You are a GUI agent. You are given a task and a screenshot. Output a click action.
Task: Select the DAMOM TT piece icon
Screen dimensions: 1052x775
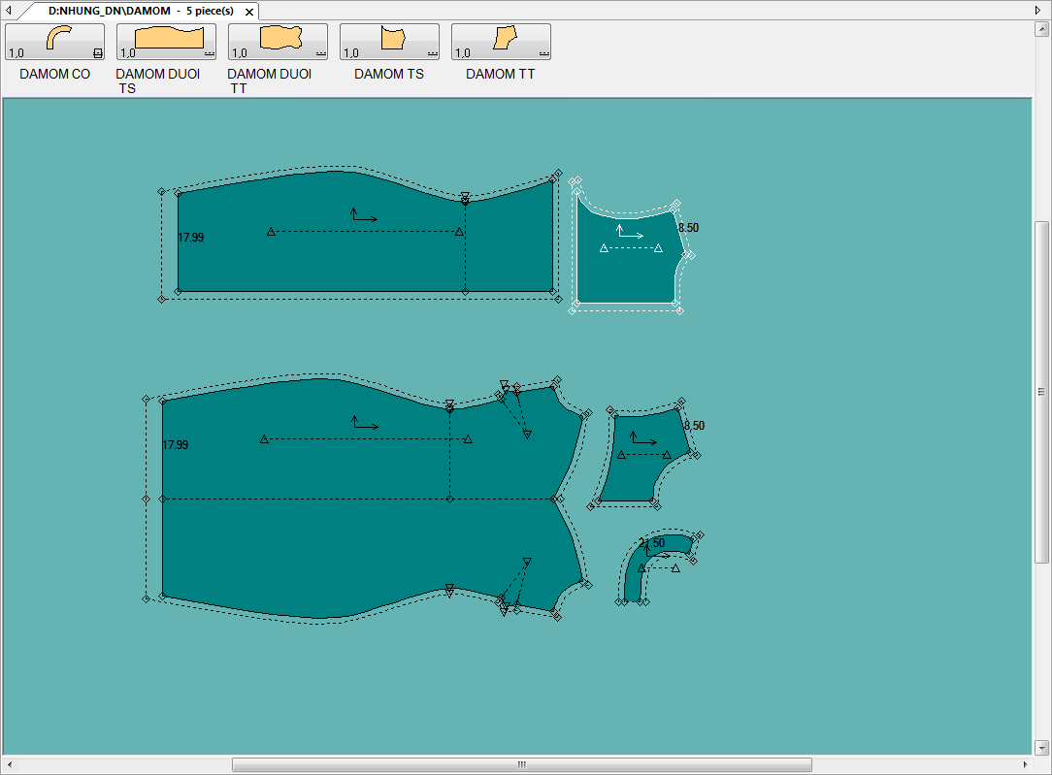(x=501, y=42)
